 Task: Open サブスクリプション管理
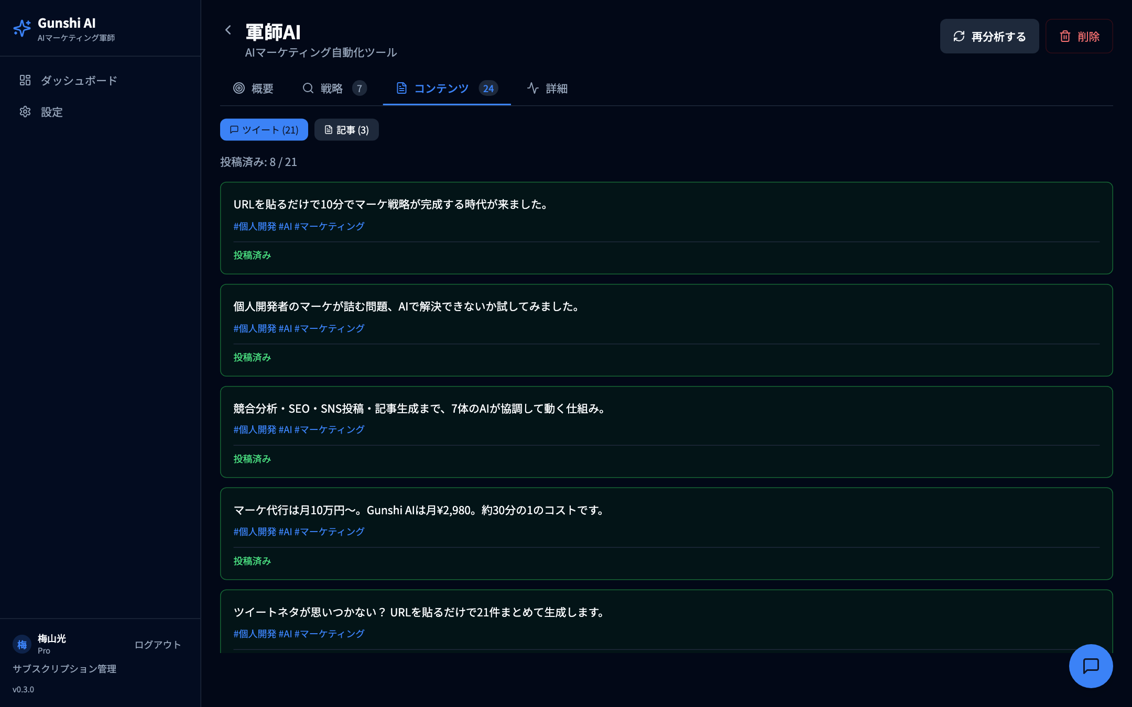(x=64, y=669)
